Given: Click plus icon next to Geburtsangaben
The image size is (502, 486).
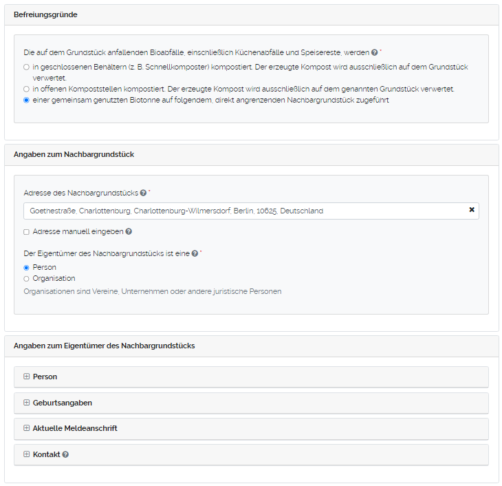Looking at the screenshot, I should coord(27,403).
